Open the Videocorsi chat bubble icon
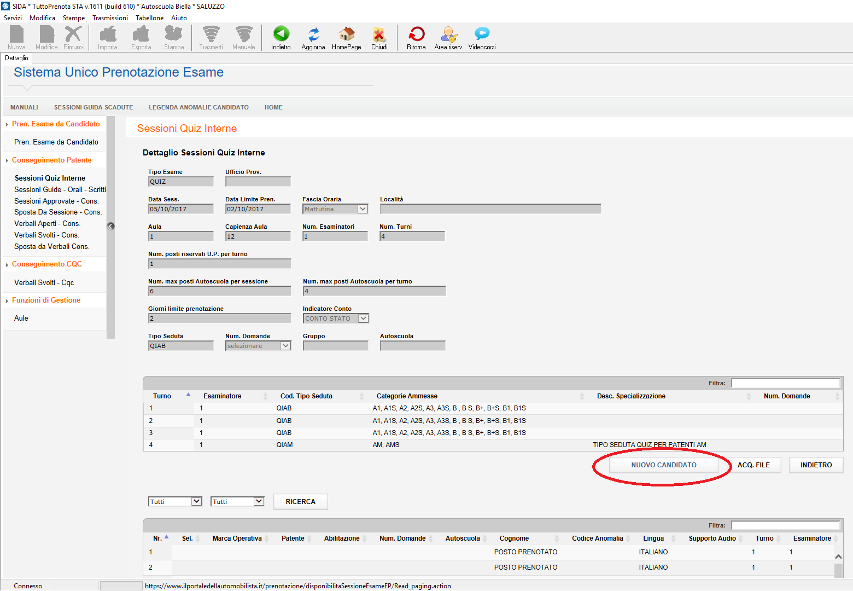 [482, 34]
